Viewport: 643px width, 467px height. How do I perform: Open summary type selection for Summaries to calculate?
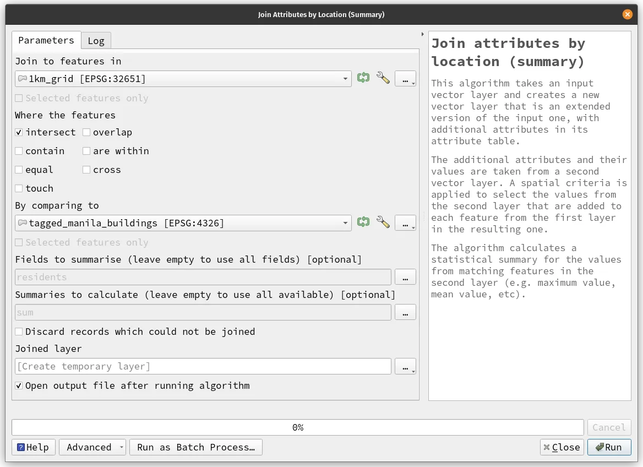[405, 312]
